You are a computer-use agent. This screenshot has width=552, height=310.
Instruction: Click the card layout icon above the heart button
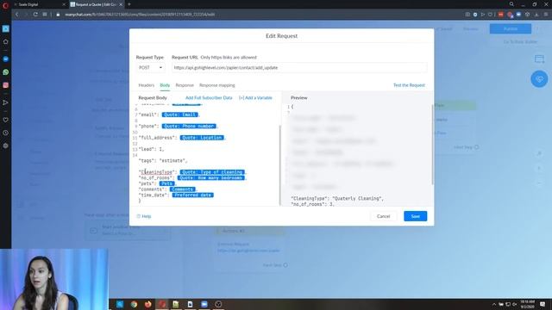point(539,59)
